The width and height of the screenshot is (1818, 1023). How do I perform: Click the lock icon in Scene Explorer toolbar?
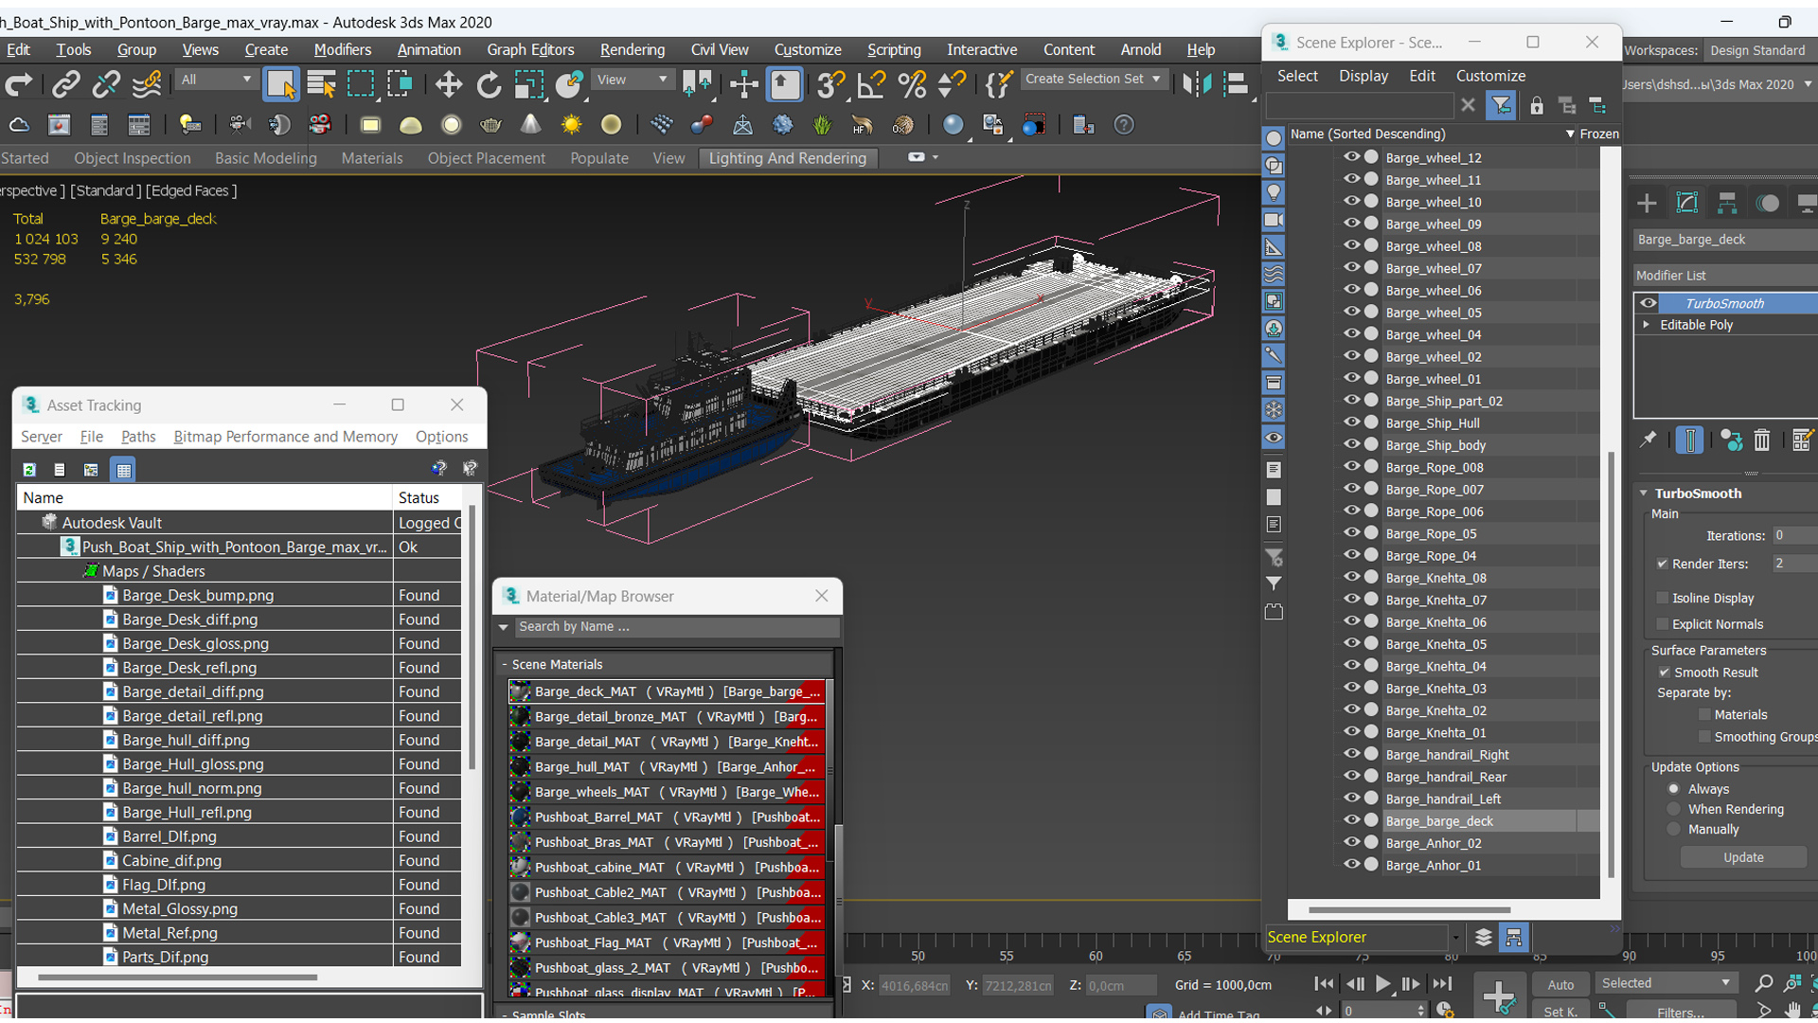(1536, 105)
